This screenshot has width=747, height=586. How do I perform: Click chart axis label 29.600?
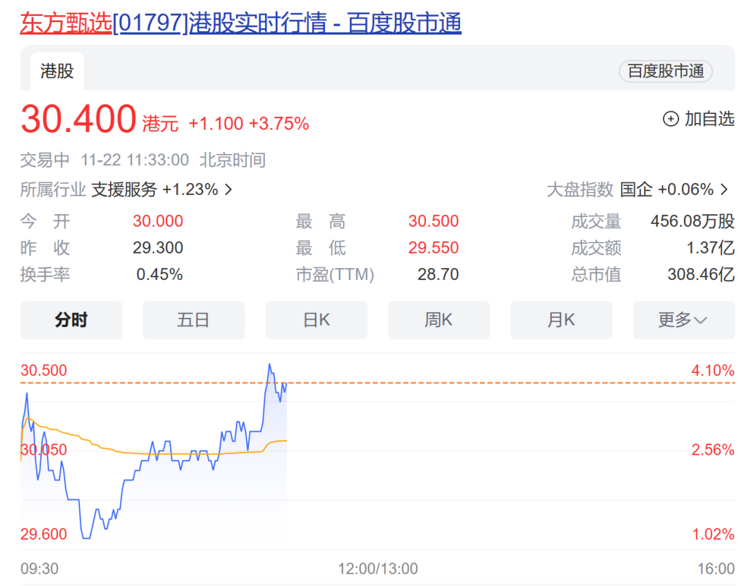click(x=44, y=534)
